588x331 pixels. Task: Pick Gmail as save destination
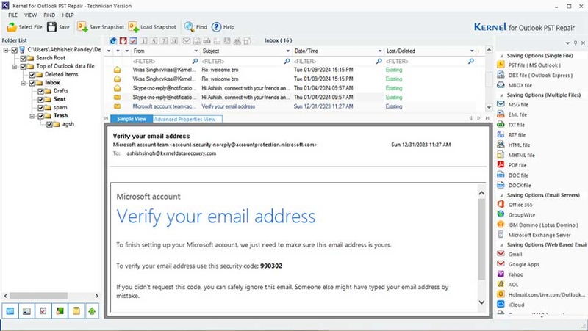tap(515, 254)
